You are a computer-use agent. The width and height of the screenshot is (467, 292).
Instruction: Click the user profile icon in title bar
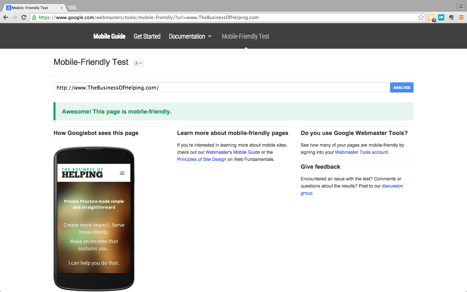coord(461,6)
